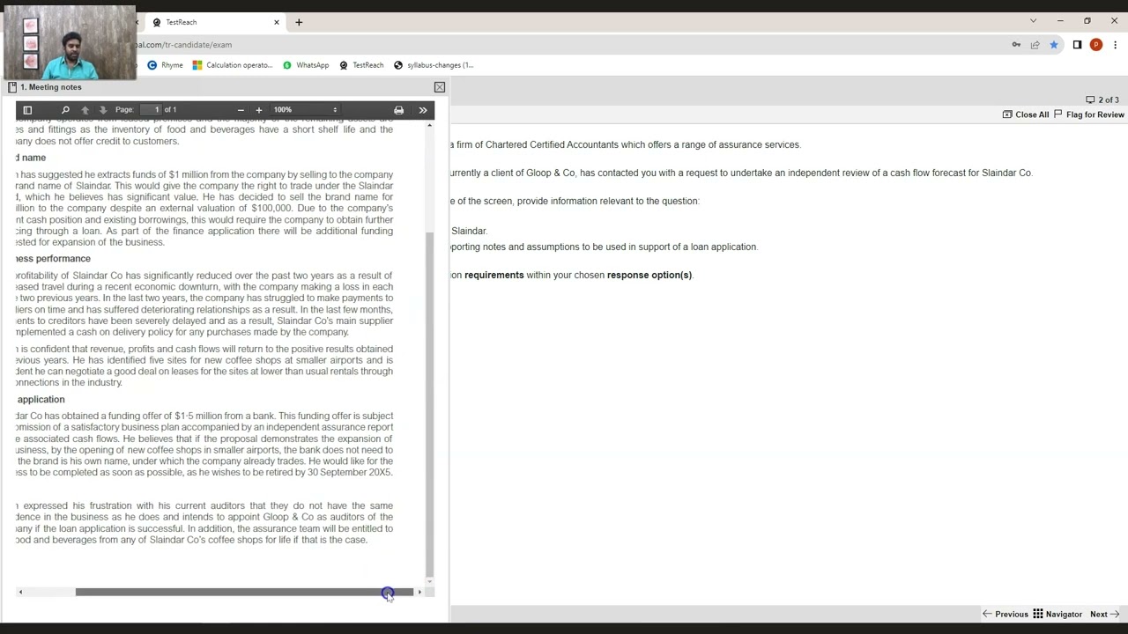Click the PDF vertical scrollbar thumb
Screen dimensions: 1128x634
tap(430, 403)
